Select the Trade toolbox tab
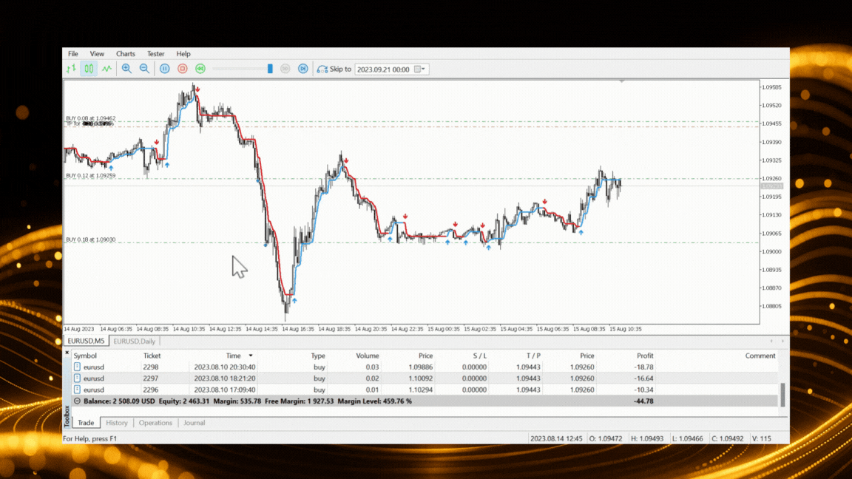The height and width of the screenshot is (479, 852). (86, 423)
